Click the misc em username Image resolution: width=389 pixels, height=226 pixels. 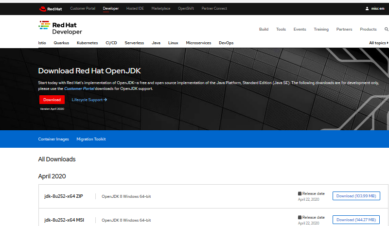coord(378,8)
